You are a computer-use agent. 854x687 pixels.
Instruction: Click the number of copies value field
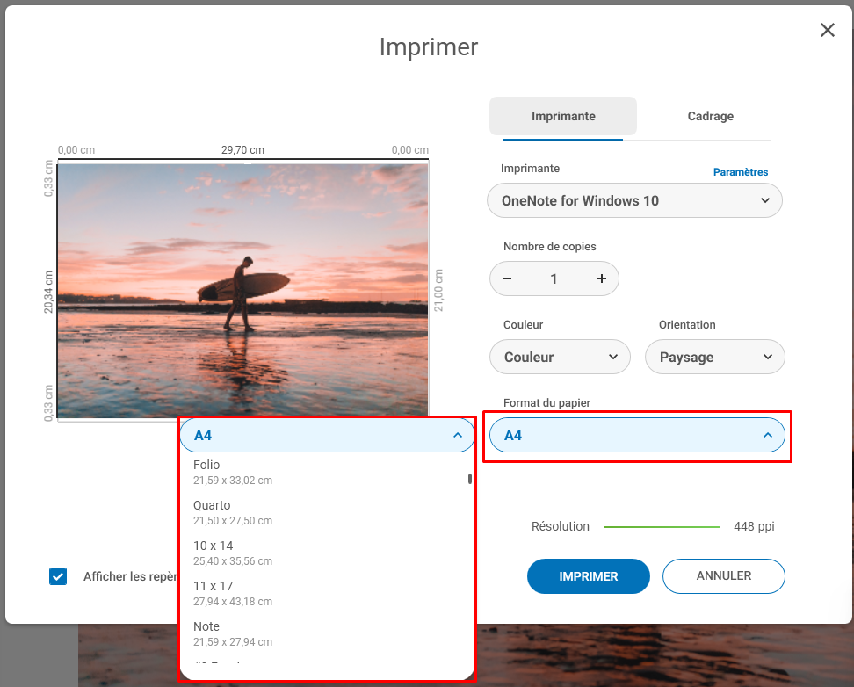click(x=554, y=279)
